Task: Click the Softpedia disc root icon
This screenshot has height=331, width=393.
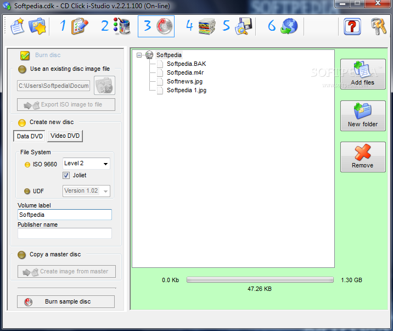Action: pyautogui.click(x=149, y=55)
